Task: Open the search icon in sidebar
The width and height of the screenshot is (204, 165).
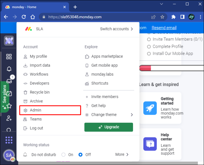Action: pos(9,129)
